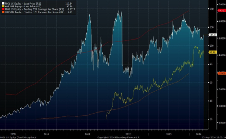Viewport: 226px width, 139px height.
Task: Select 'KORS US Equity - Last Price (R1)' legend entry
Action: (23, 6)
